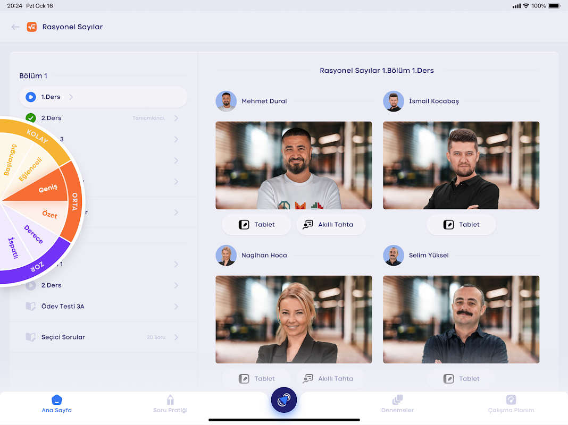Play İsmail Kocabaş's video thumbnail
Viewport: 568px width, 425px height.
point(461,165)
